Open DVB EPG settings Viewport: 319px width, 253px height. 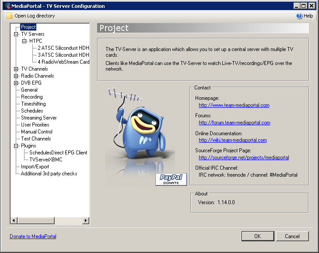coord(31,83)
